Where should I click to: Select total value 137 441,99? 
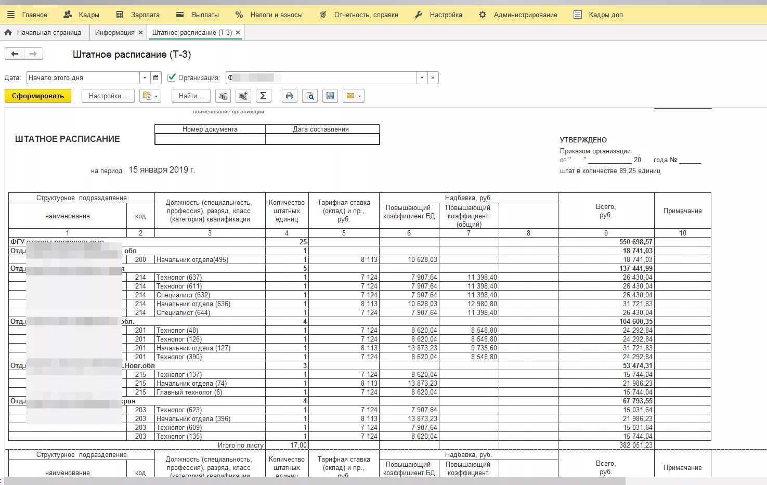[x=635, y=269]
